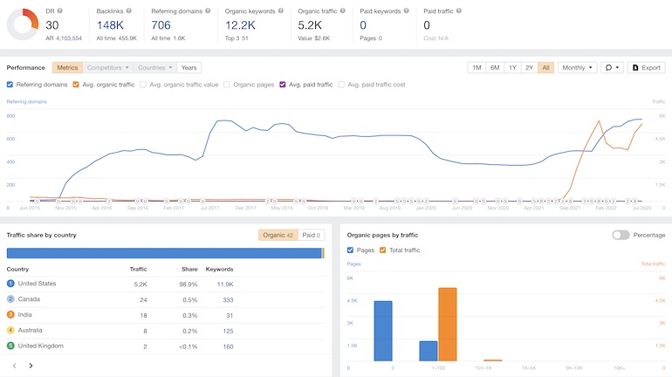Open India 31 keywords link

[x=230, y=315]
